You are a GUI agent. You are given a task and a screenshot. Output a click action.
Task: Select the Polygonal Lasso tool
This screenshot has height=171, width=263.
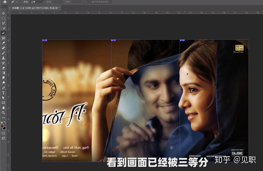3,23
